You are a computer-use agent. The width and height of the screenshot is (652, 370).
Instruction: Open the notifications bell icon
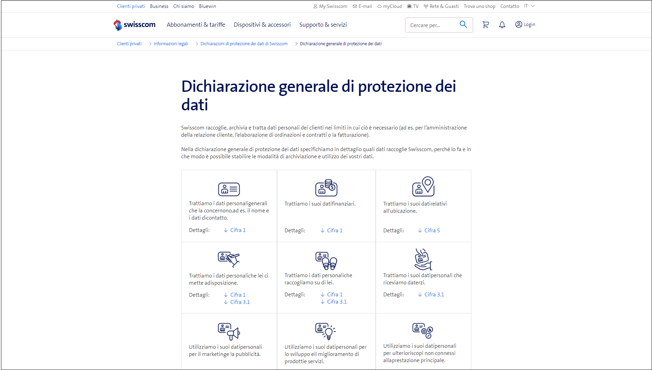502,24
